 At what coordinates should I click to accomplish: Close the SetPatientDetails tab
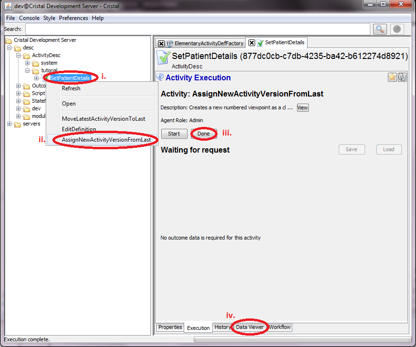click(x=252, y=43)
